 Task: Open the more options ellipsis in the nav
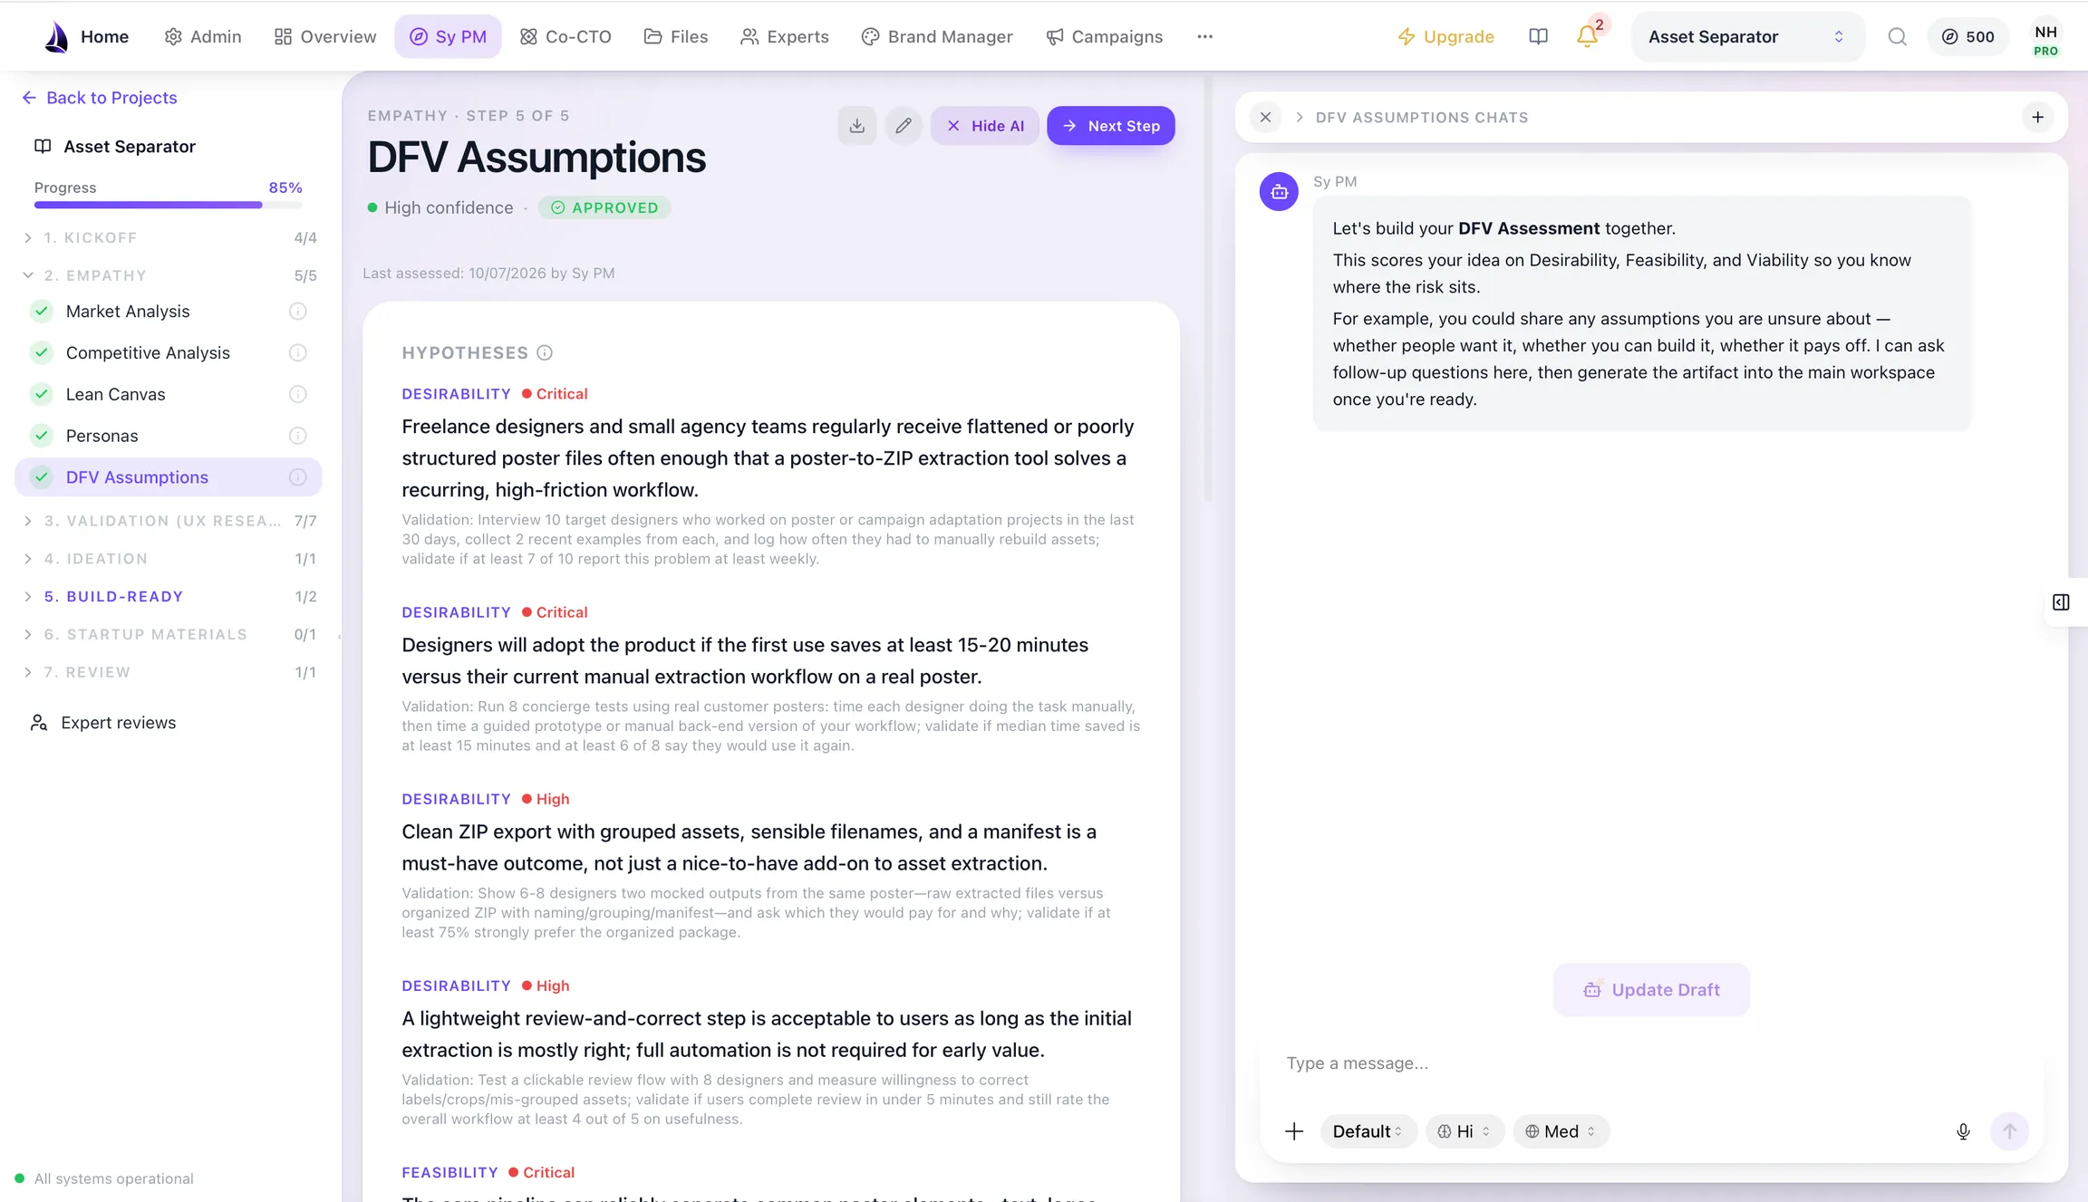point(1204,37)
